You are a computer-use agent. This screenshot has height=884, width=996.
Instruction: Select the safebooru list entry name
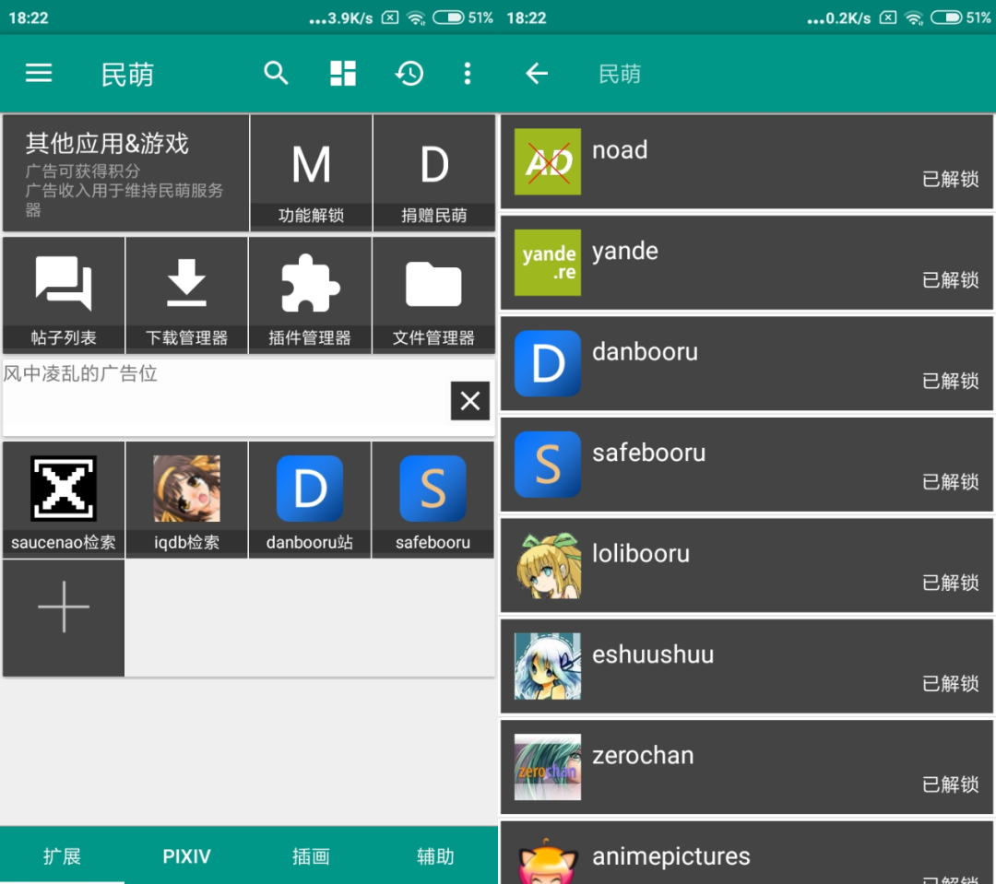pyautogui.click(x=649, y=453)
